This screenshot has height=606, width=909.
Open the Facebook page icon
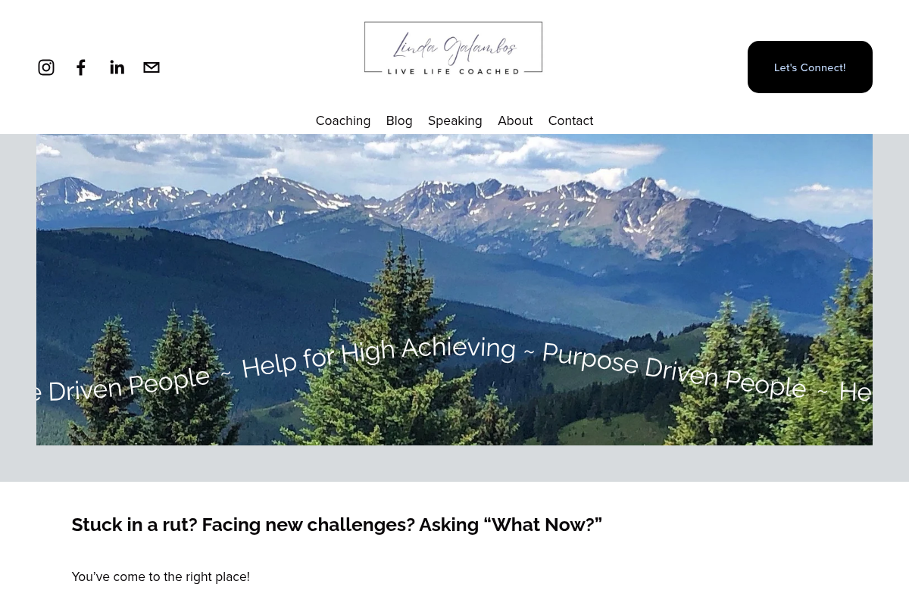[81, 67]
